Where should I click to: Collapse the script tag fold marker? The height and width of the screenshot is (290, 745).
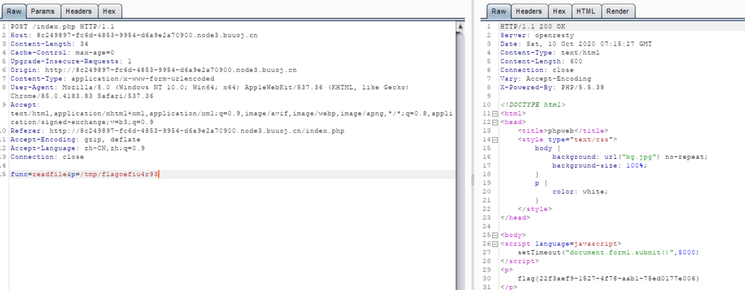495,244
